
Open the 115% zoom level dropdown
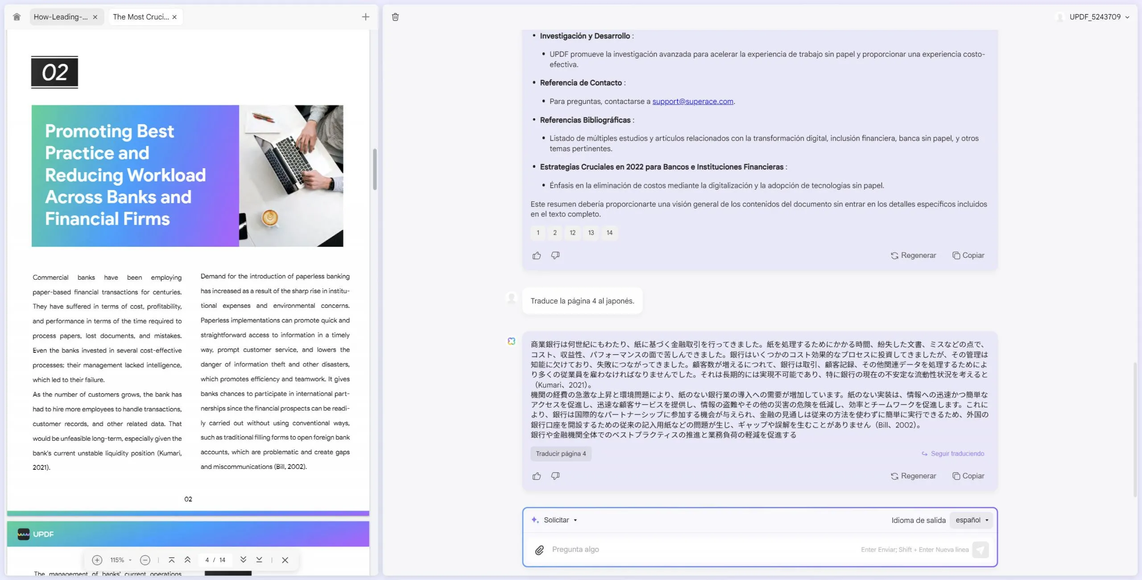point(121,560)
